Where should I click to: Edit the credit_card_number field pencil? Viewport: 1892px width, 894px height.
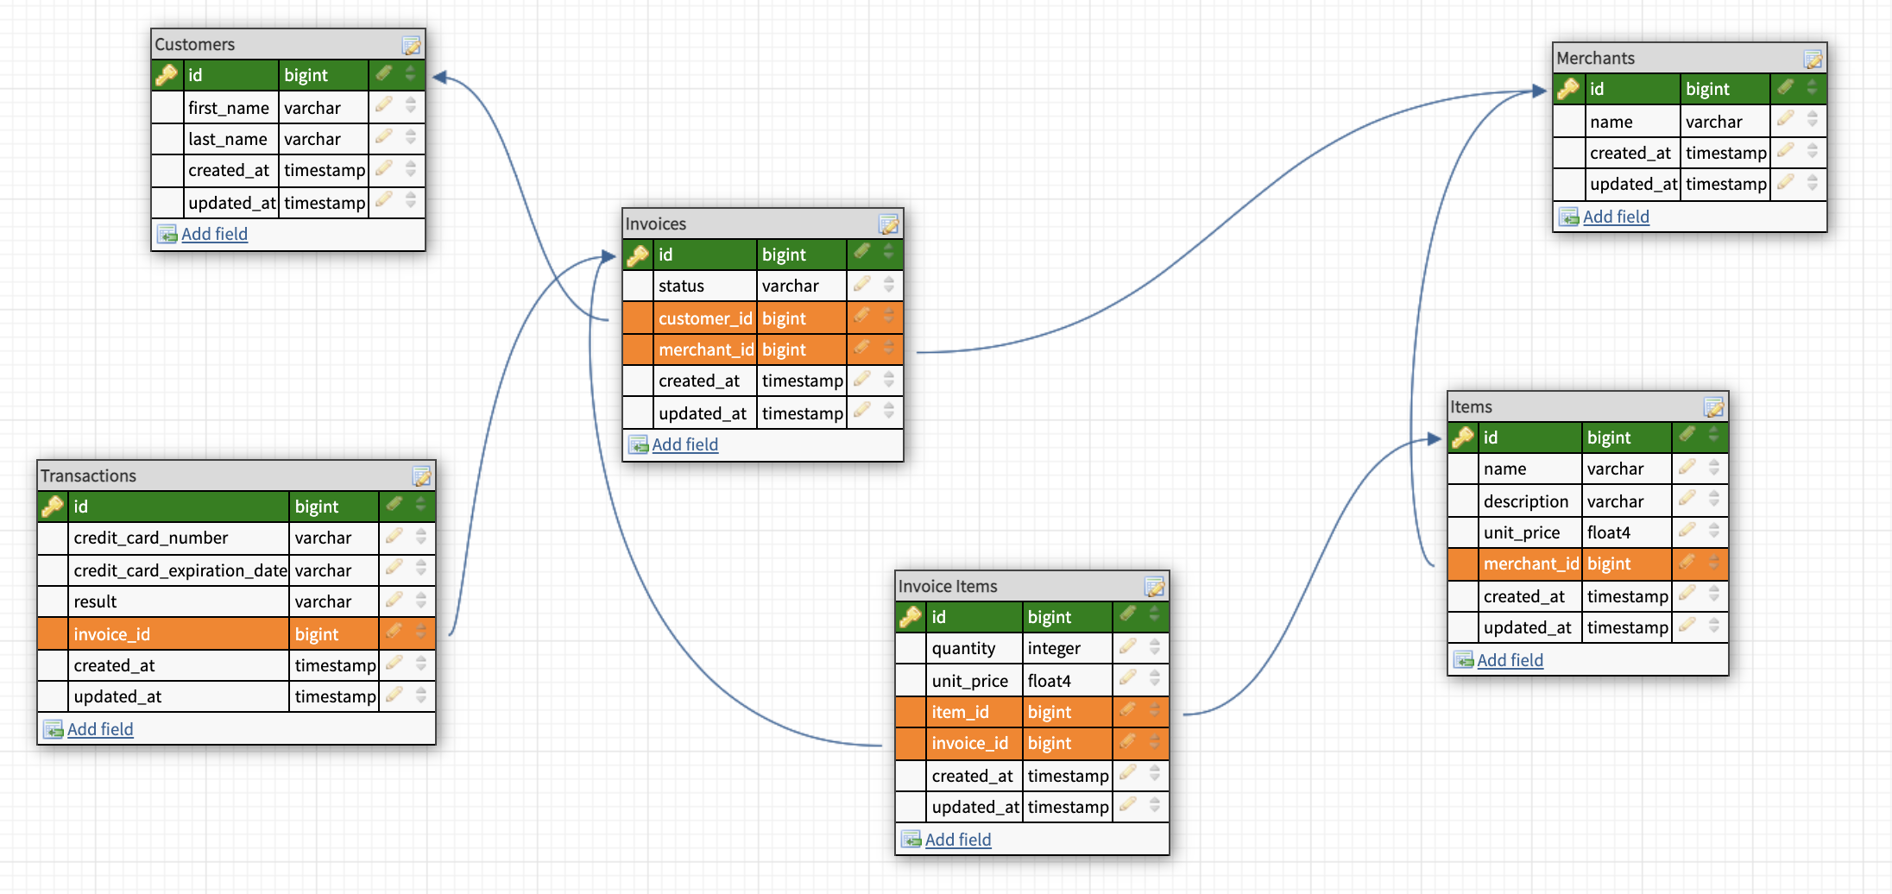click(x=394, y=536)
